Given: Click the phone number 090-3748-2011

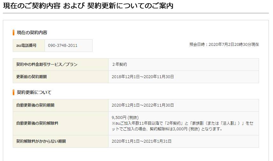Looking at the screenshot, I should tap(63, 46).
